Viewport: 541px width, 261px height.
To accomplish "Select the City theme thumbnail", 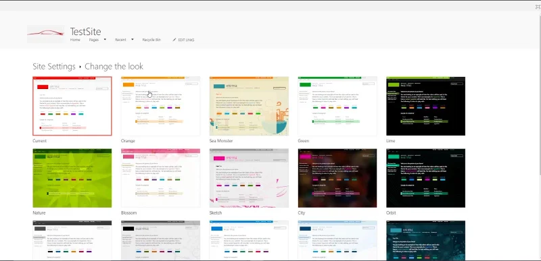I will 337,178.
